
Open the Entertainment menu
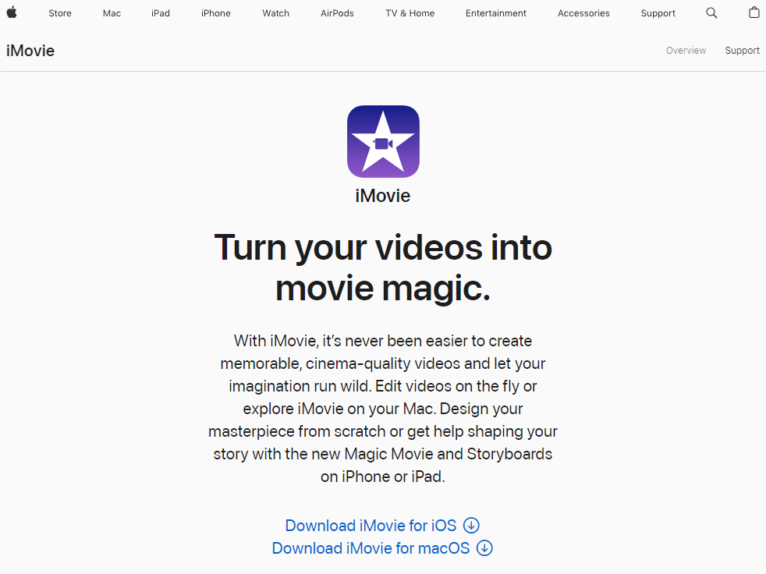coord(496,13)
